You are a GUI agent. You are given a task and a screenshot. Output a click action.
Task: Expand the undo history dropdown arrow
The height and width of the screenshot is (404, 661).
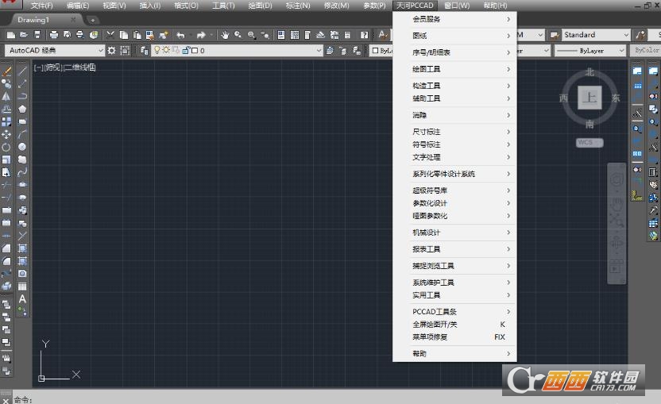(191, 35)
